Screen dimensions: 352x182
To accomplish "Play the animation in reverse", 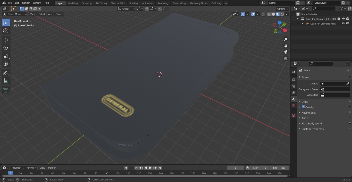I will (x=146, y=168).
